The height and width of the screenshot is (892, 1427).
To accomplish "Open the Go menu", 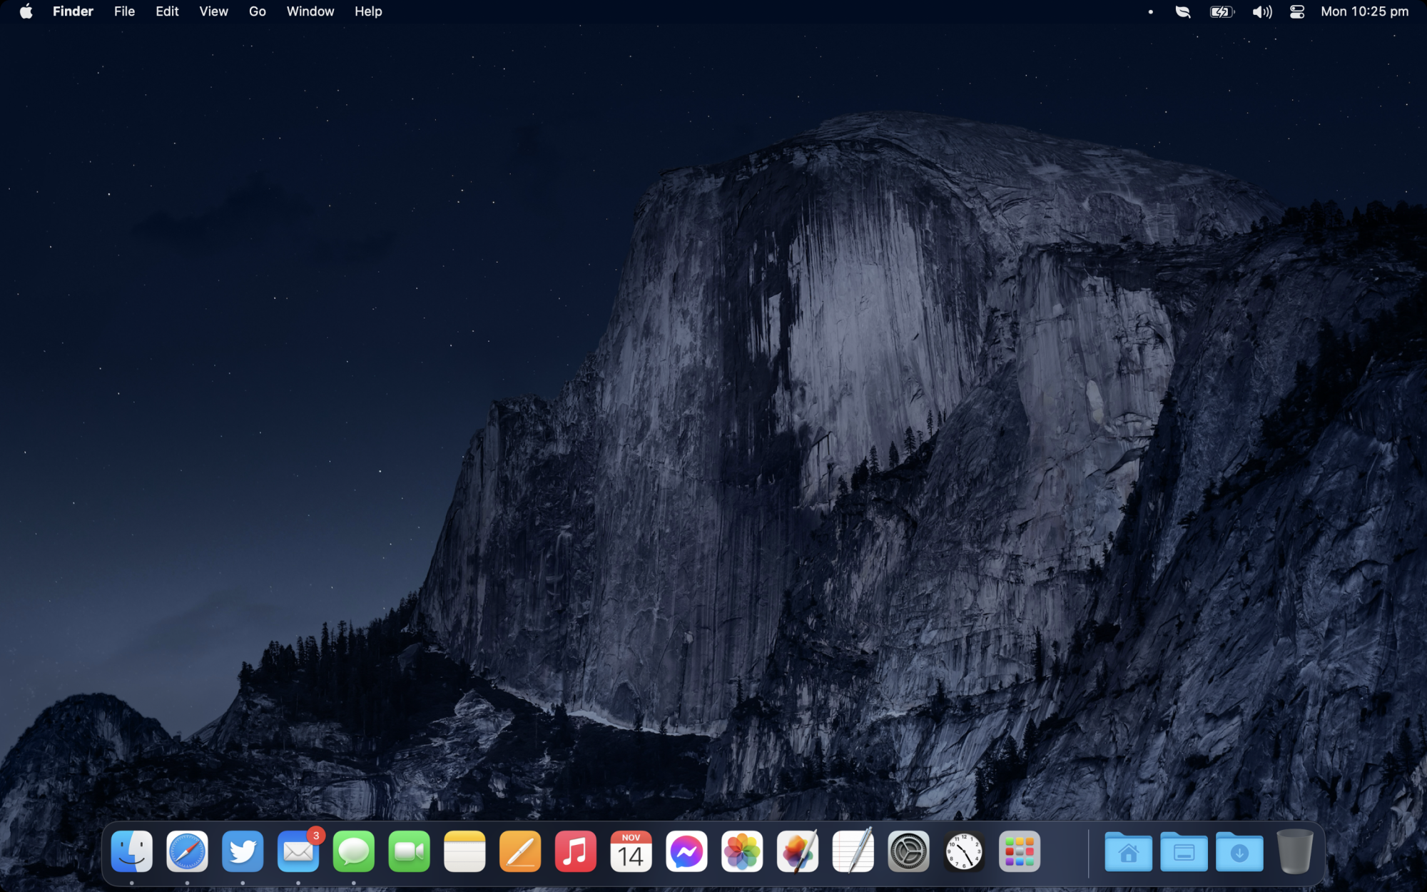I will [x=257, y=11].
